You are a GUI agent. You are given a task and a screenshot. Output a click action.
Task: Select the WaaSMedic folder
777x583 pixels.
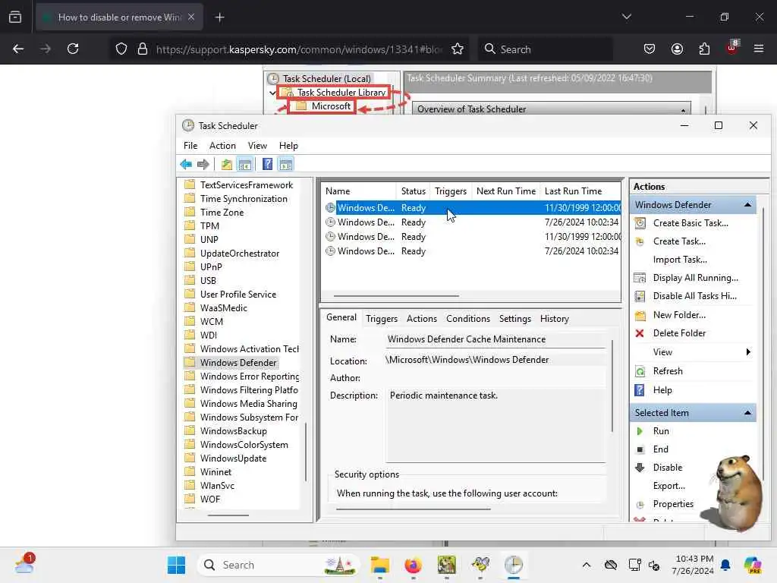pyautogui.click(x=224, y=308)
